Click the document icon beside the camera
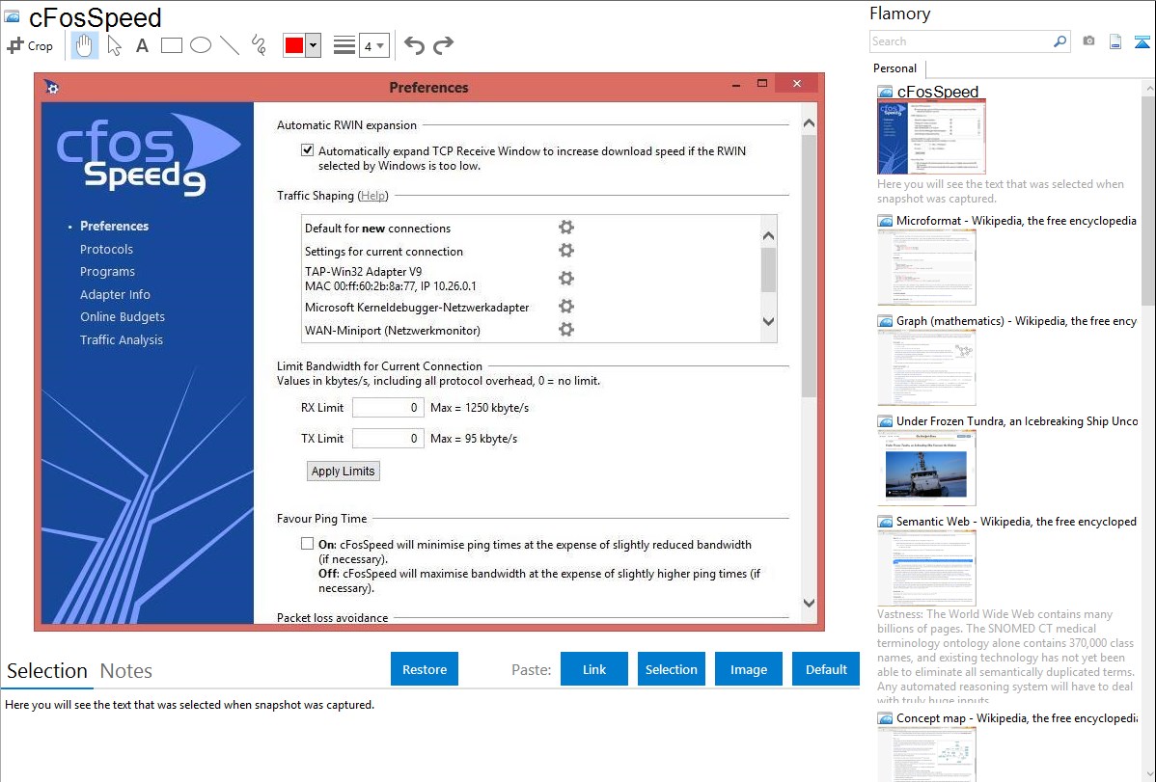The width and height of the screenshot is (1156, 782). 1115,41
